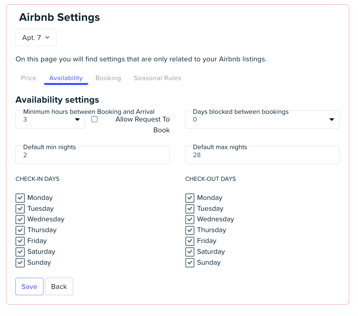Viewport: 358px width, 316px height.
Task: Toggle Thursday check-out day checkbox
Action: click(x=190, y=230)
